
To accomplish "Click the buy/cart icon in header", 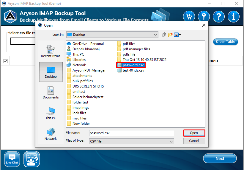I will coord(189,17).
